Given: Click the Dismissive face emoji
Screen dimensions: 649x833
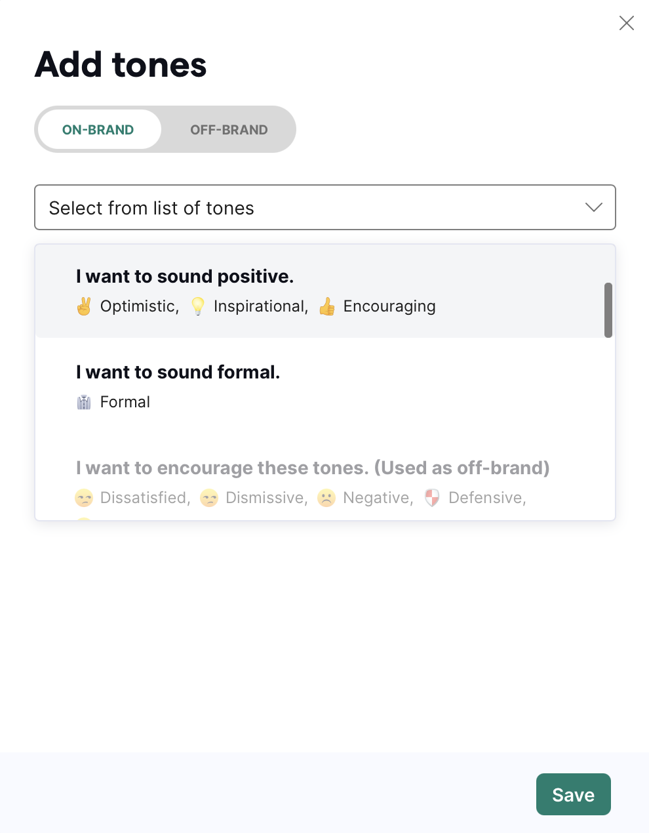Looking at the screenshot, I should pyautogui.click(x=209, y=498).
